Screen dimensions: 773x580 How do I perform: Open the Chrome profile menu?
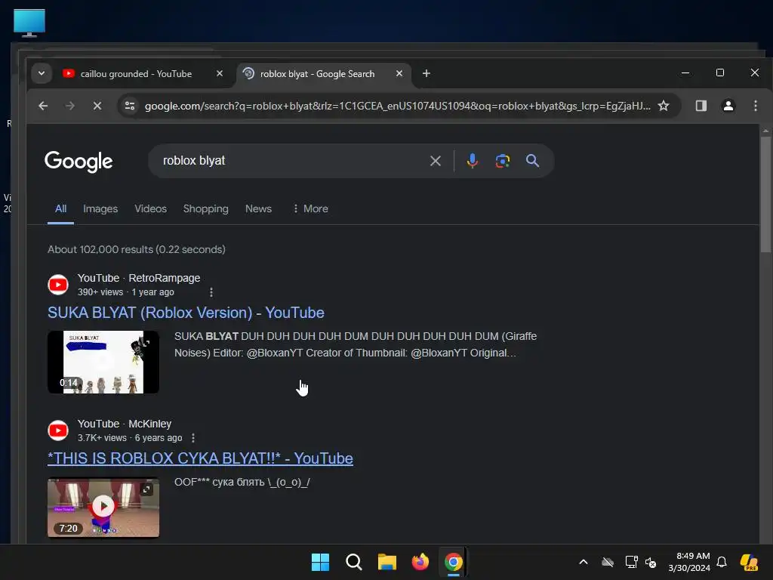pos(728,106)
